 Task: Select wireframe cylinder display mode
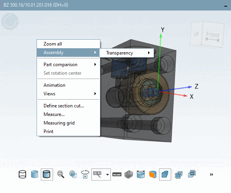[x=23, y=174]
